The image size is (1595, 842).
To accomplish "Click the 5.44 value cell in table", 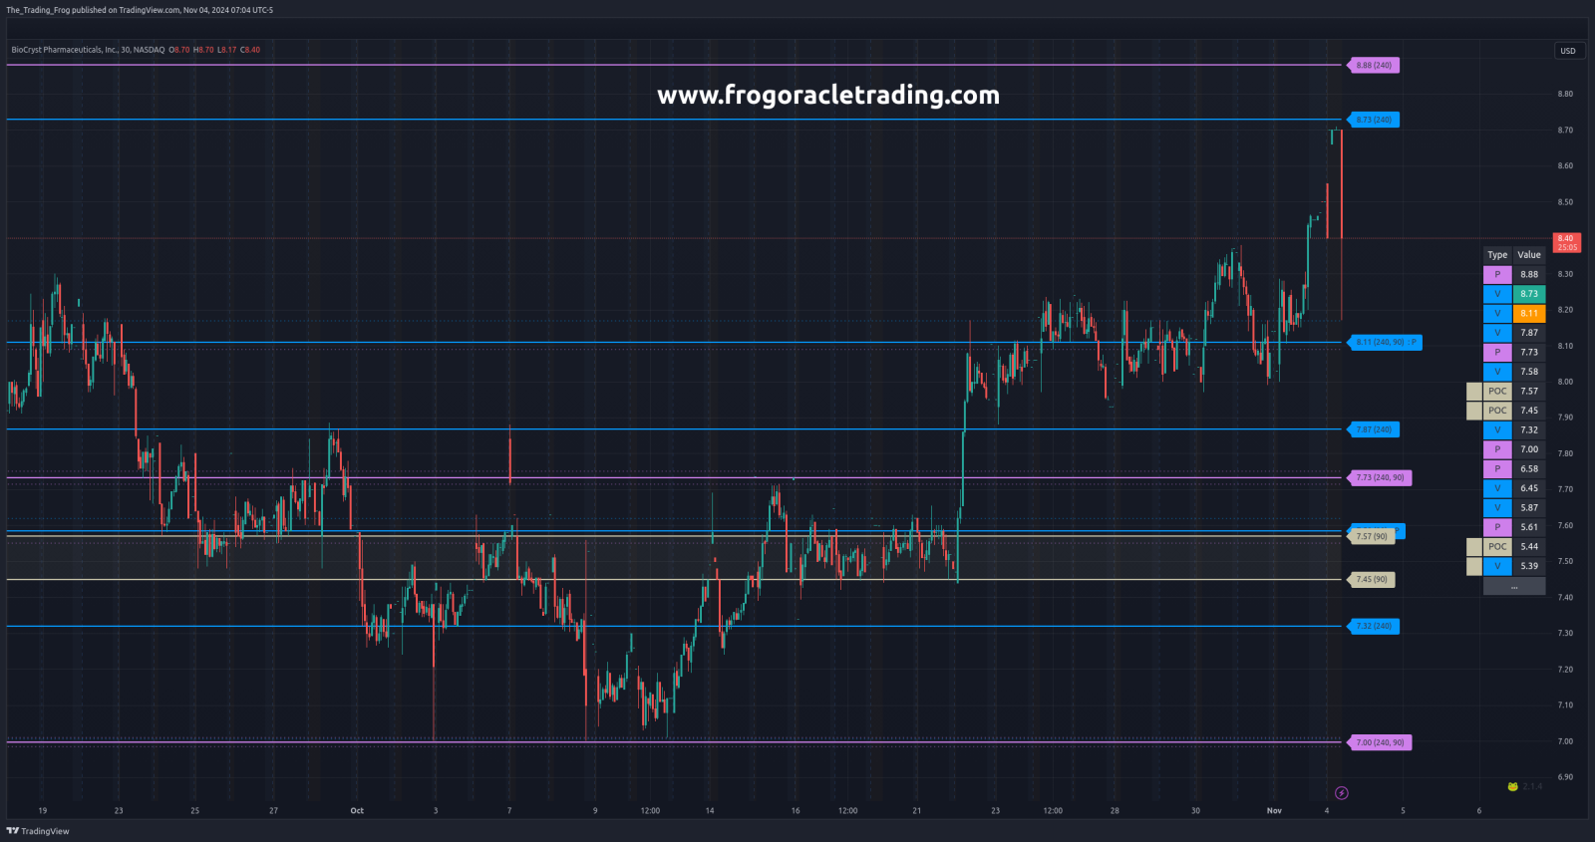I will (1529, 547).
